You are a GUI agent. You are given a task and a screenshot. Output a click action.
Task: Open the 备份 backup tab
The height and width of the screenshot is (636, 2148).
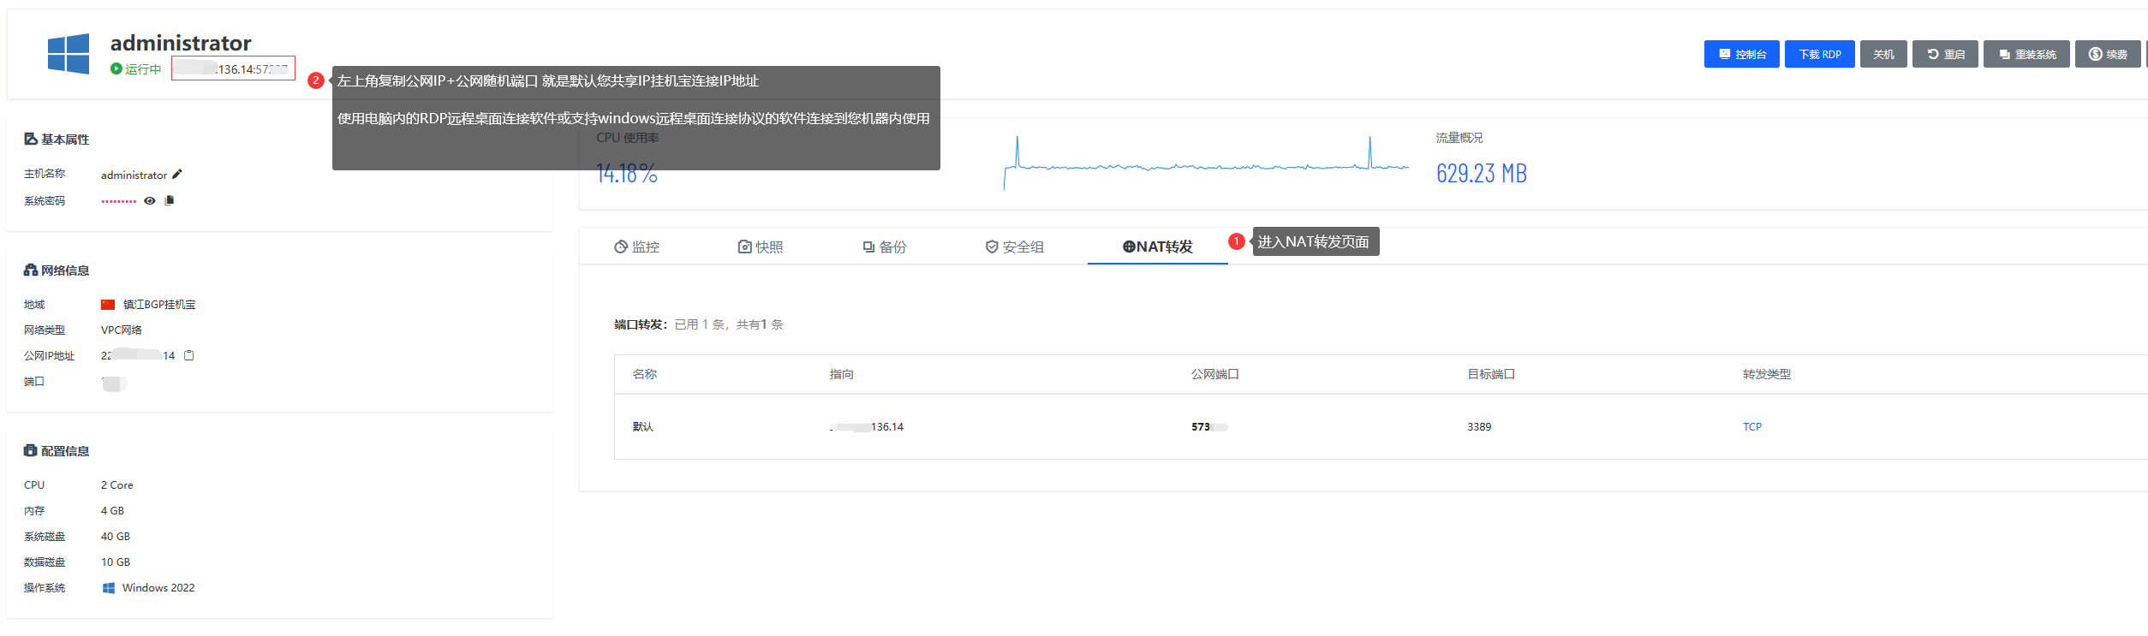click(x=884, y=247)
